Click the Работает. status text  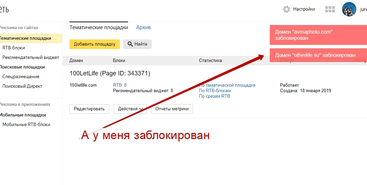point(290,85)
